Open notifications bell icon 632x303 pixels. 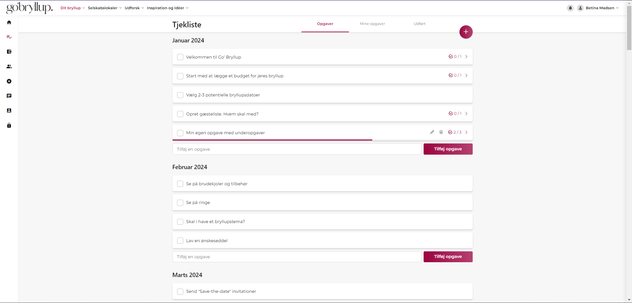pos(570,8)
